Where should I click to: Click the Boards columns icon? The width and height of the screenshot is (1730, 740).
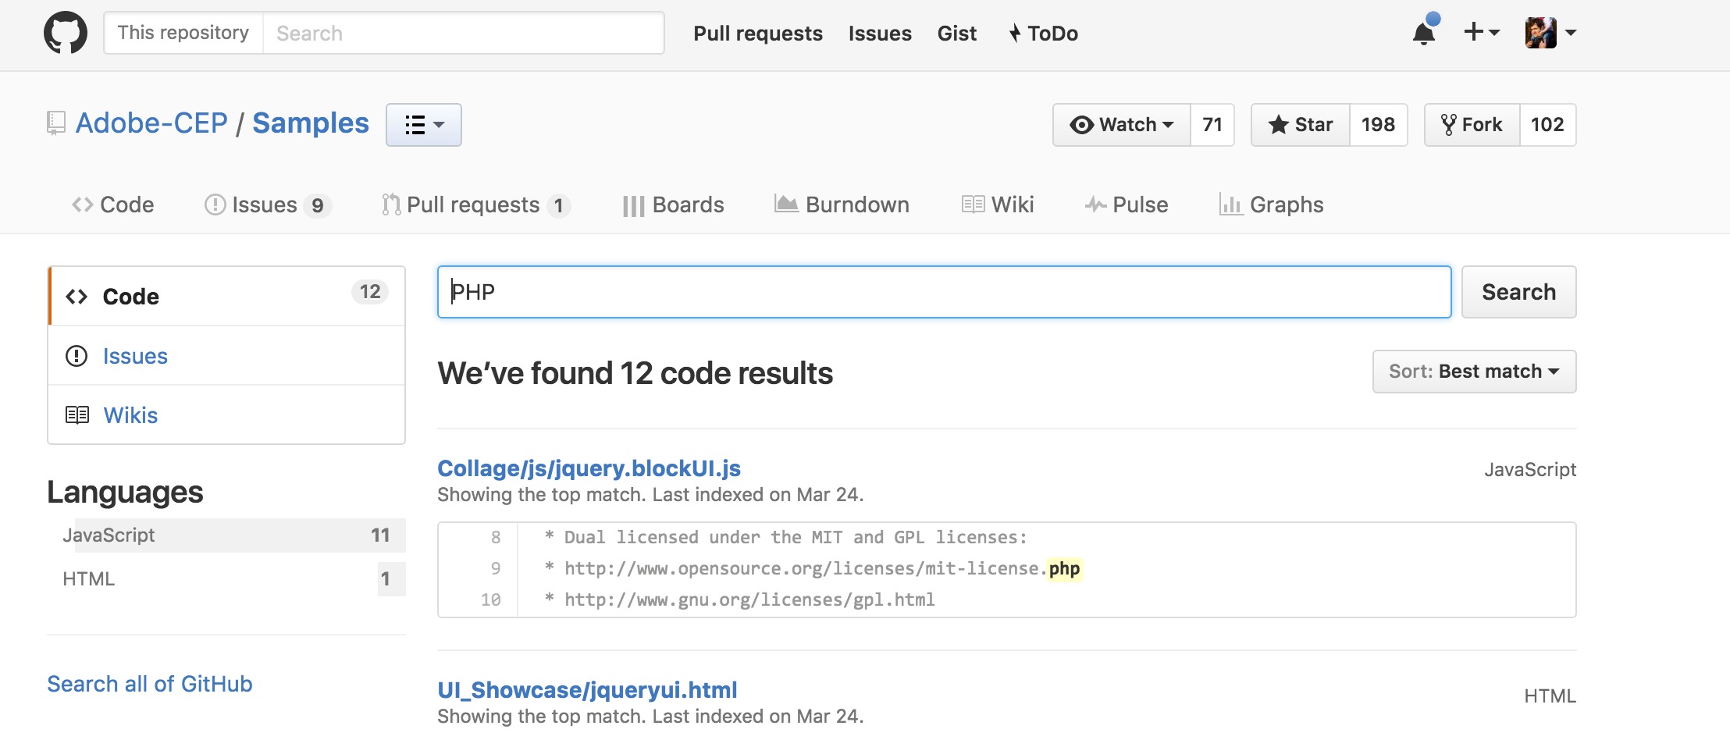[x=634, y=206]
